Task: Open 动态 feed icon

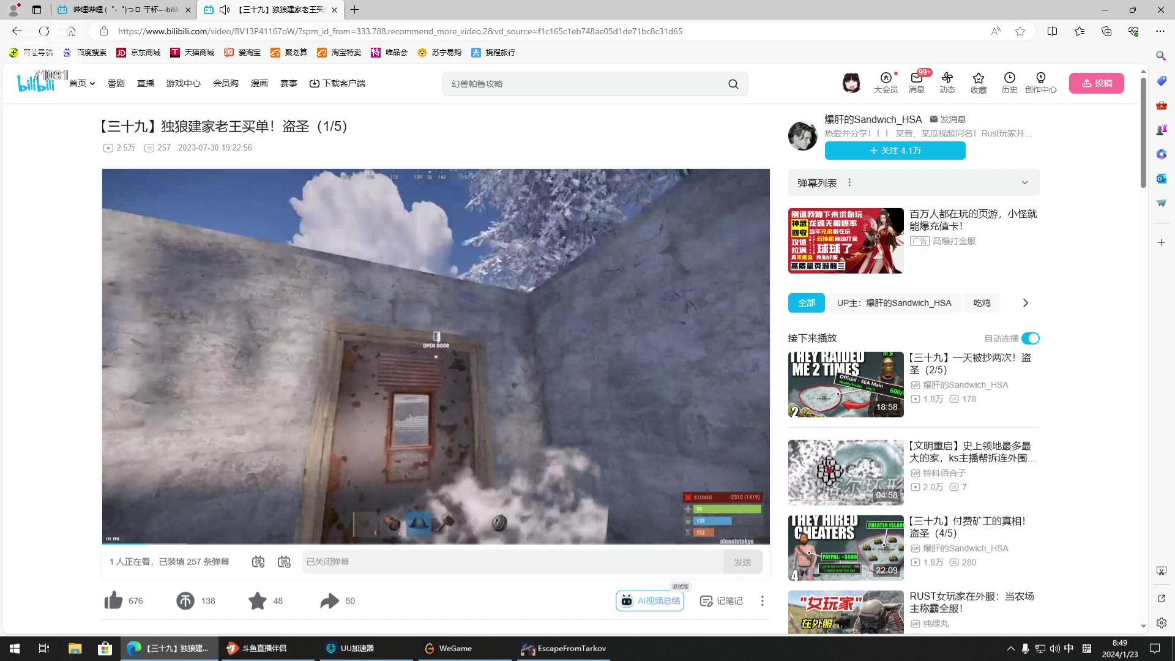Action: (x=947, y=83)
